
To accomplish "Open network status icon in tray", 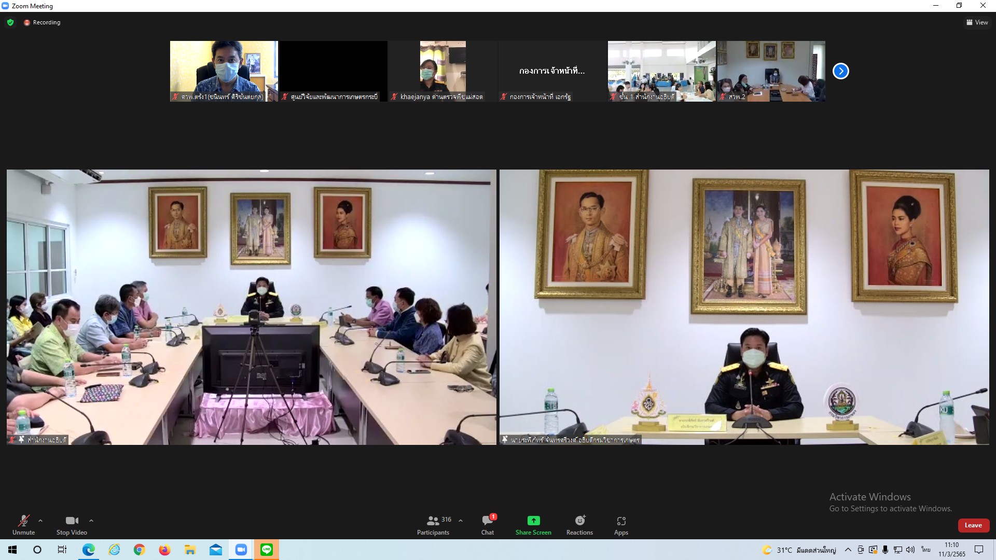I will [898, 550].
